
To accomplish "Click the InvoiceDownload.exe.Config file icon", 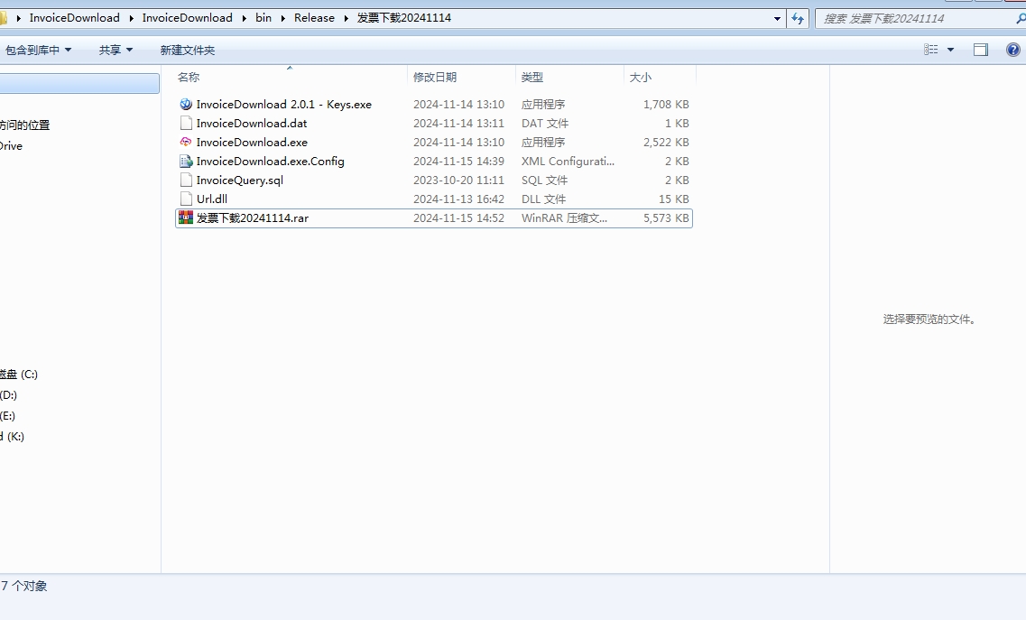I will (x=186, y=162).
